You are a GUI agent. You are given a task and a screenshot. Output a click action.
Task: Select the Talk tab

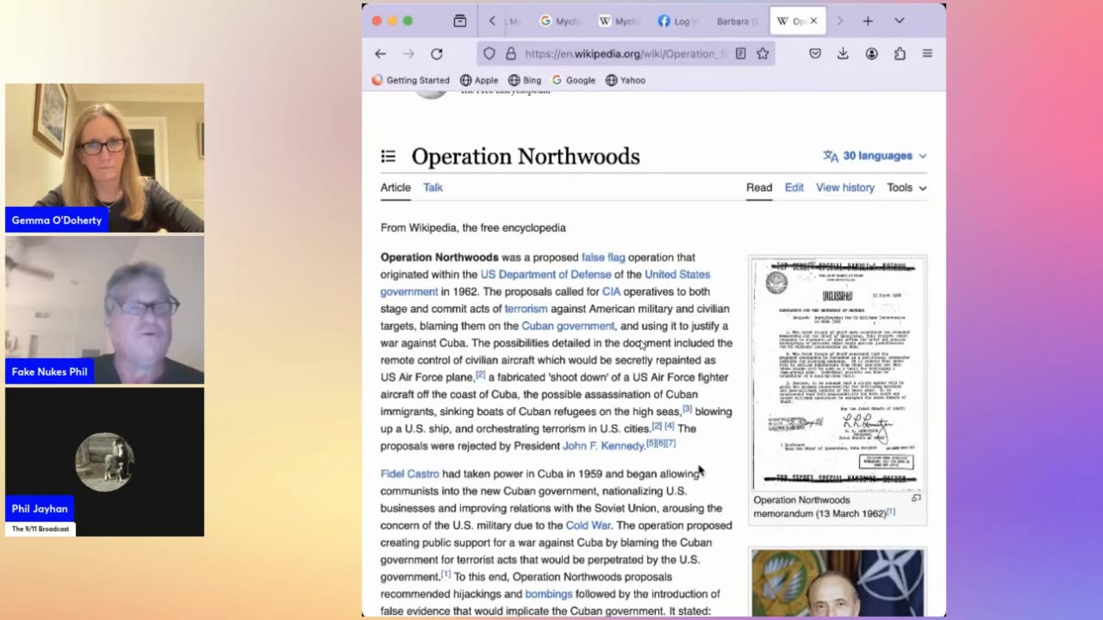[x=433, y=188]
